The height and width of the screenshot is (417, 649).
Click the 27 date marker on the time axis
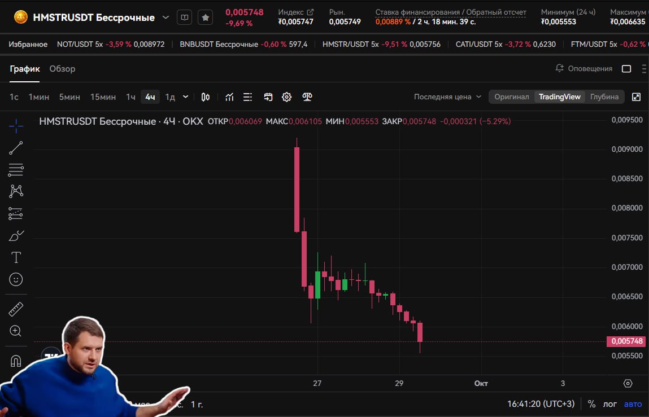(x=317, y=384)
